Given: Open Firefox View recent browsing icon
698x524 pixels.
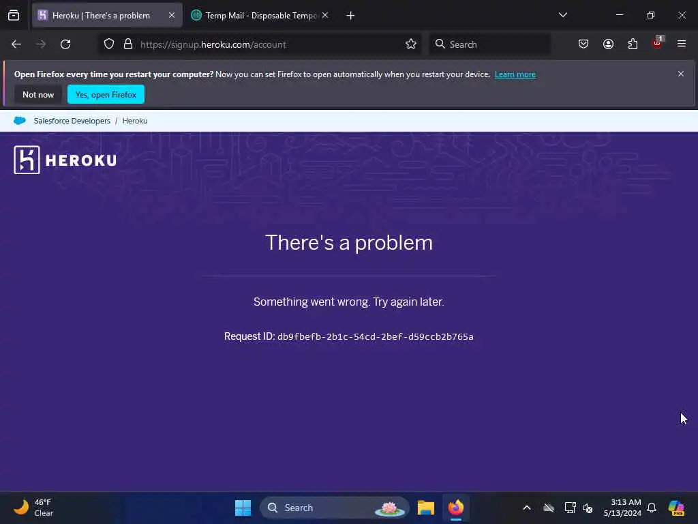Looking at the screenshot, I should 14,16.
